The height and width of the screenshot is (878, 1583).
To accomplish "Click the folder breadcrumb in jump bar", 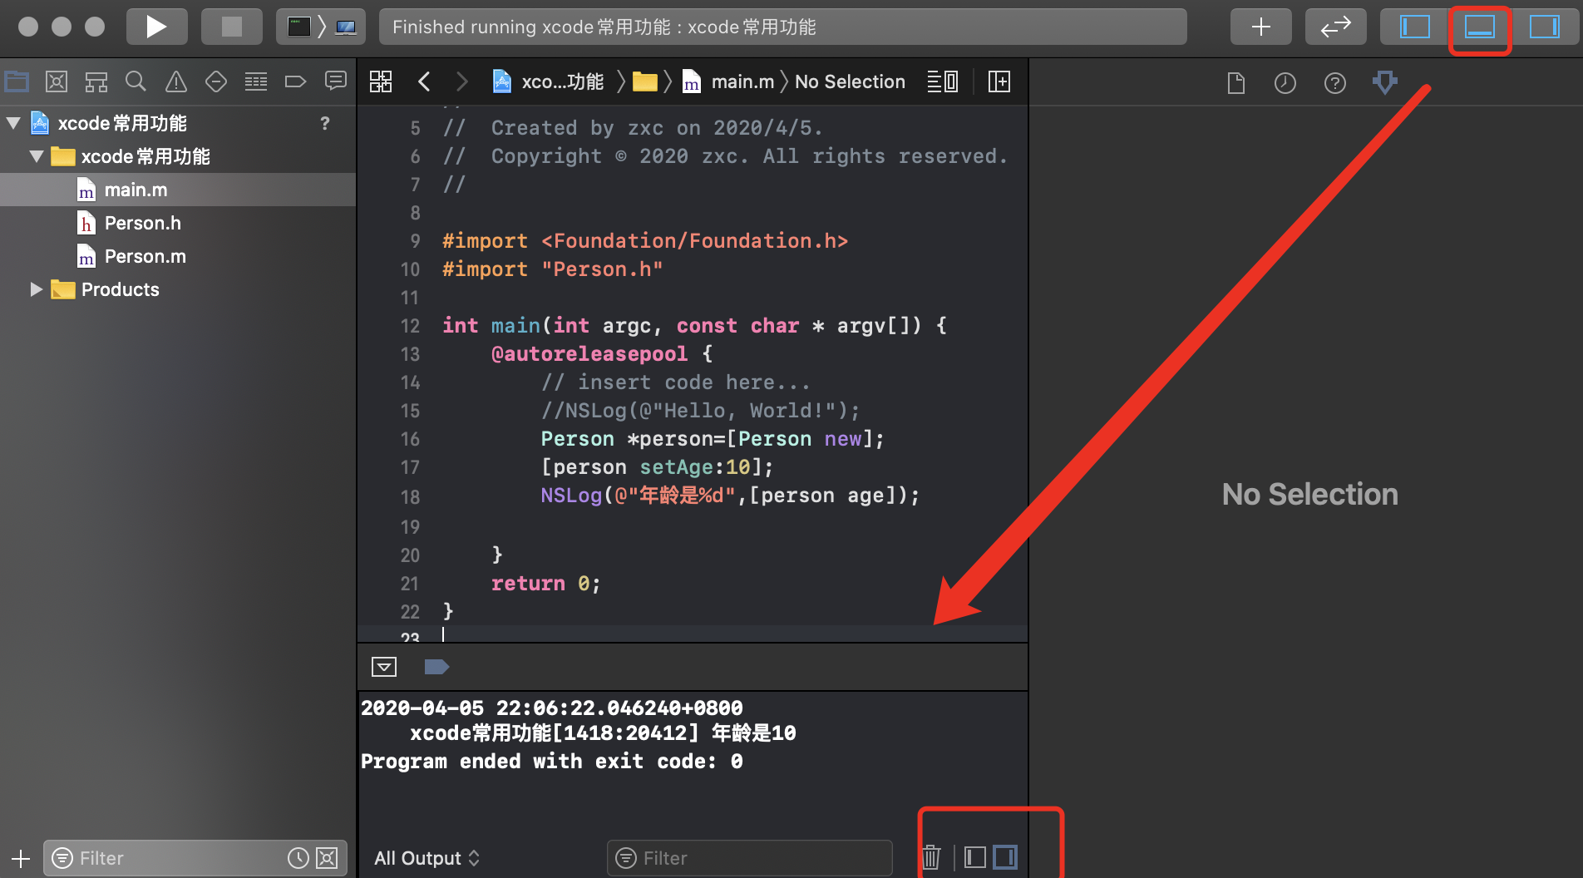I will (645, 81).
